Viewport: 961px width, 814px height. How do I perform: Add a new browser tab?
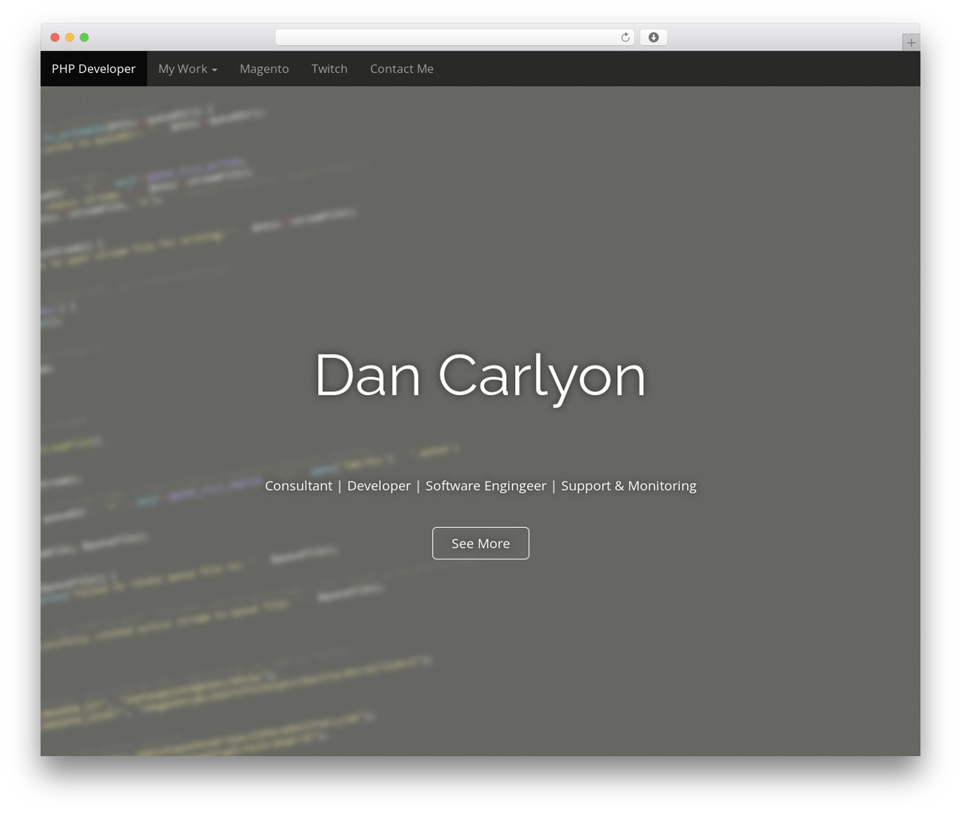911,43
